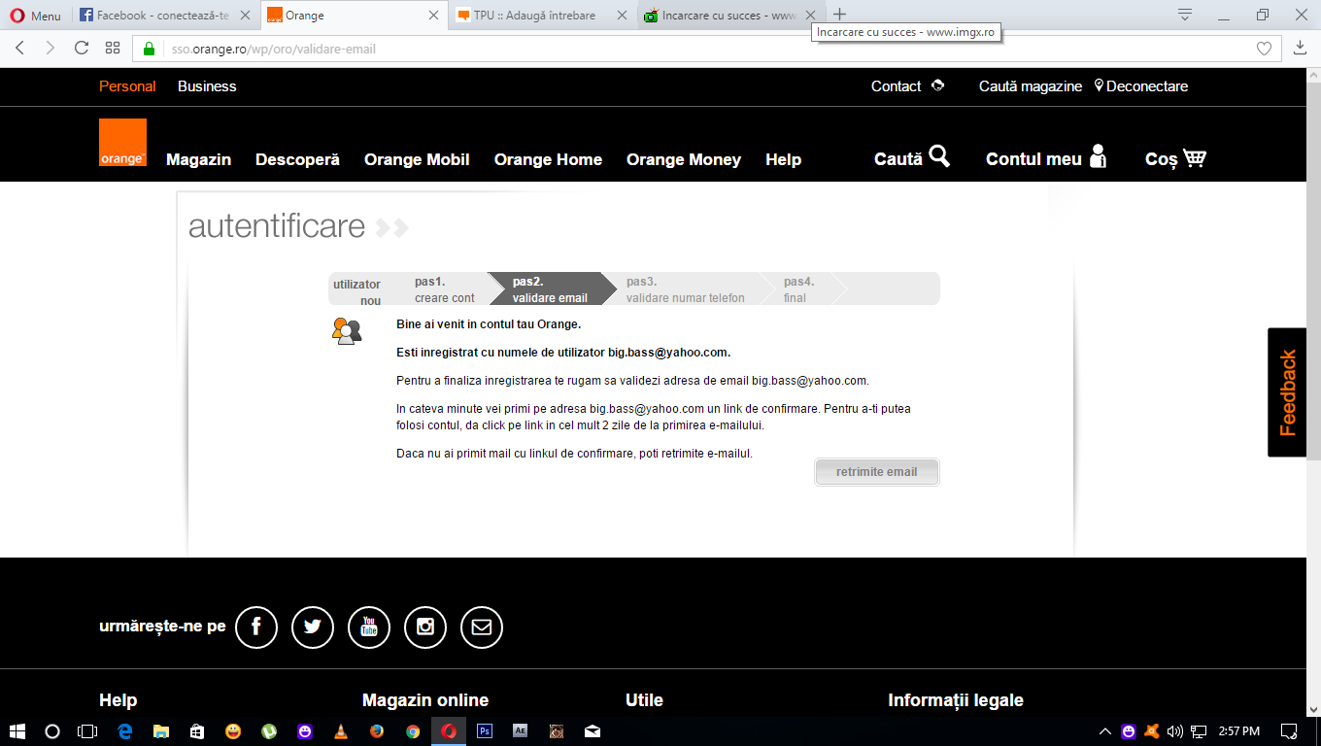Viewport: 1321px width, 746px height.
Task: Expand the tab list menu arrow
Action: (1185, 15)
